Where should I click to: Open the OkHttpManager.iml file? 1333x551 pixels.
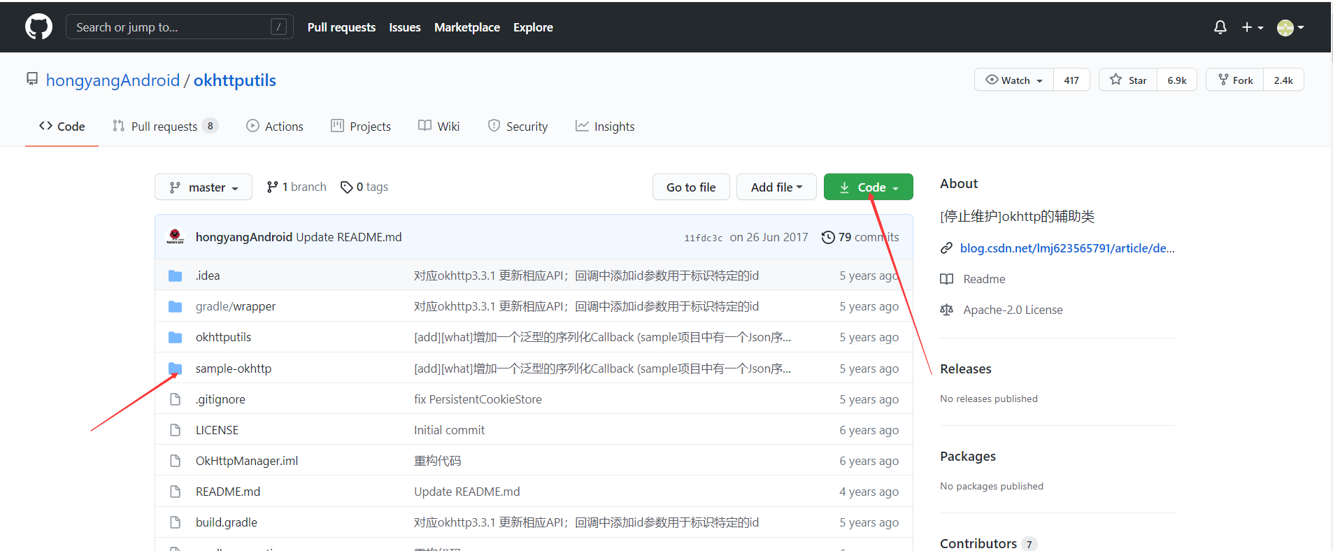[x=247, y=461]
